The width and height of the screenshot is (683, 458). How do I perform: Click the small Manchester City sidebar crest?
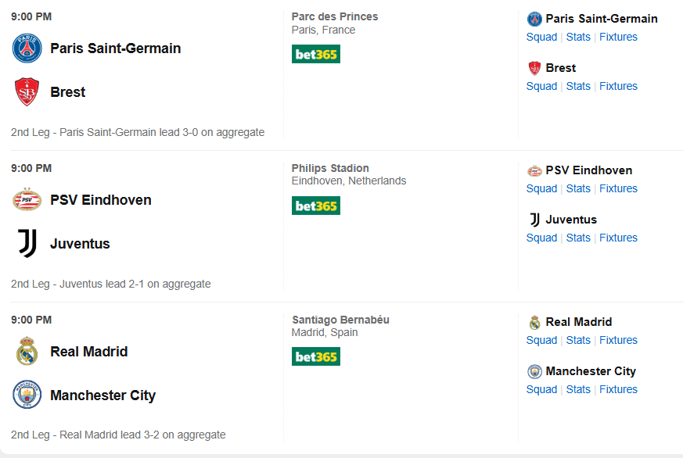point(534,371)
